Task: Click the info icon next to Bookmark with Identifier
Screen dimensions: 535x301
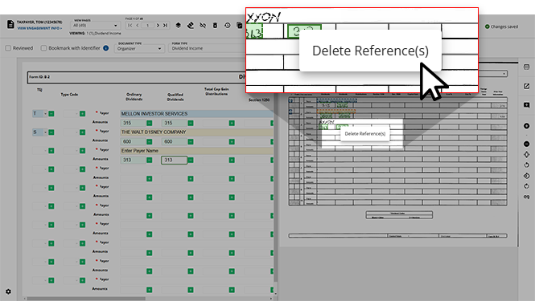Action: 105,48
